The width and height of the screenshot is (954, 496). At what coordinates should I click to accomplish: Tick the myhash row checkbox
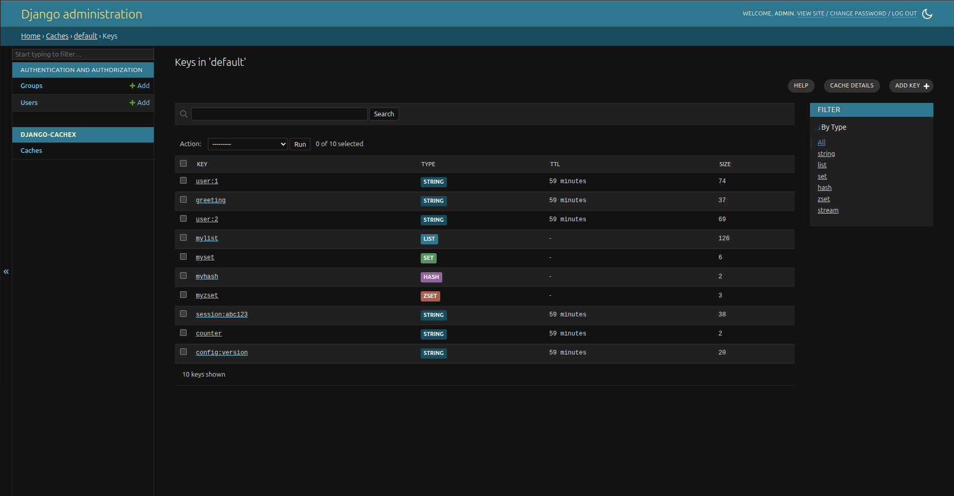[x=183, y=276]
